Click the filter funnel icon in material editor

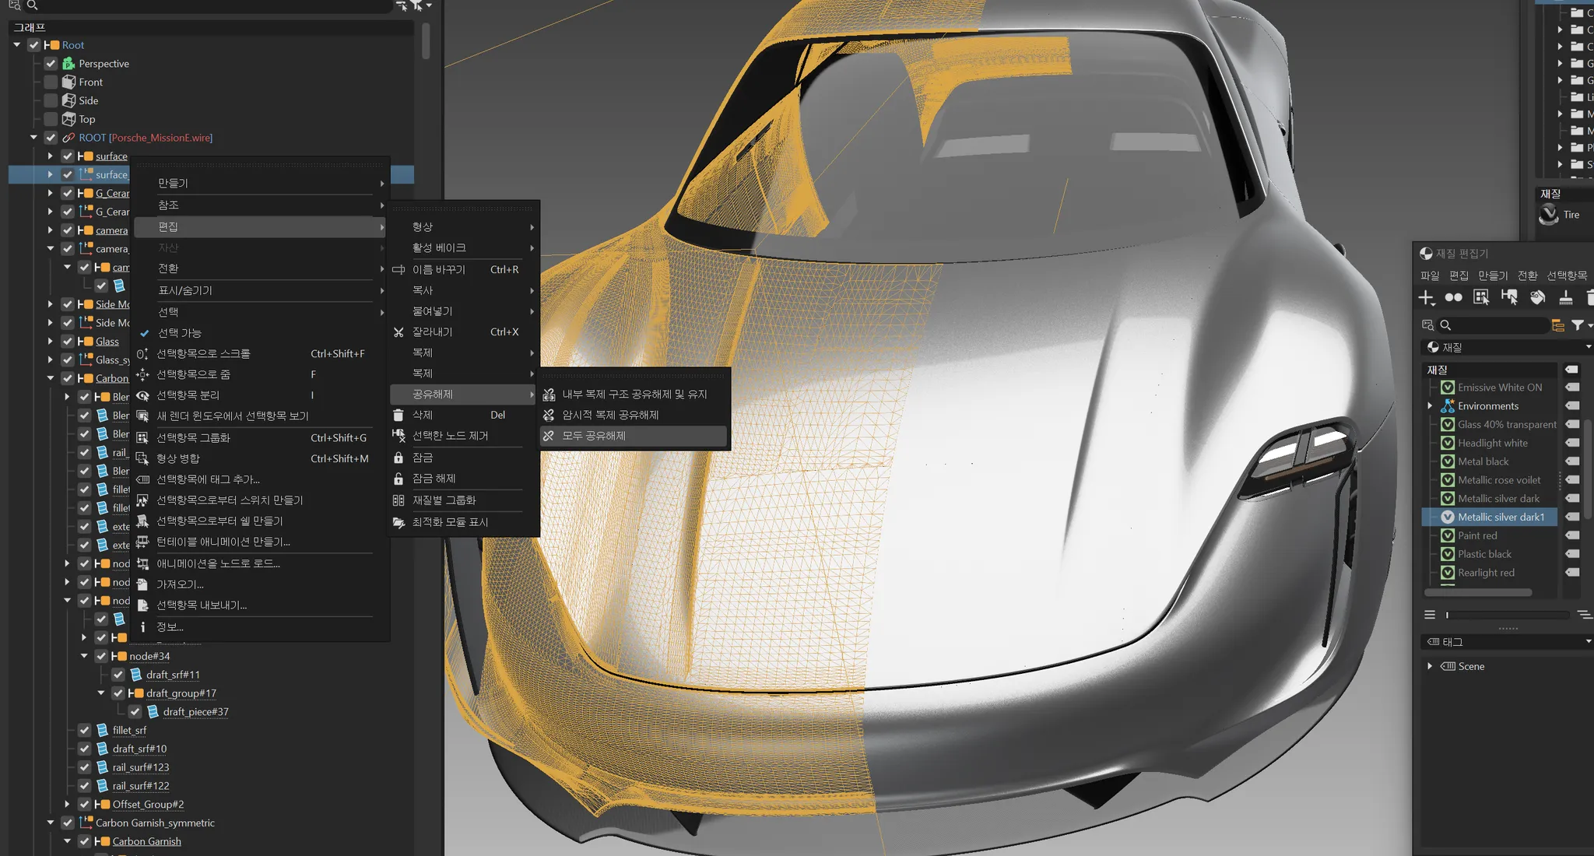1578,325
